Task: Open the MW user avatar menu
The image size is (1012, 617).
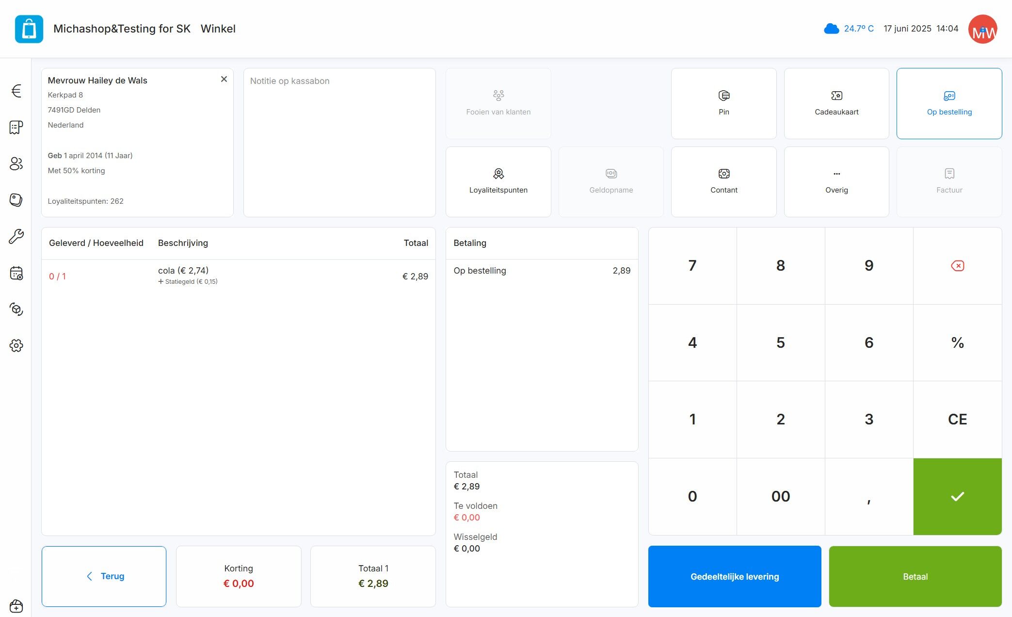Action: [982, 29]
